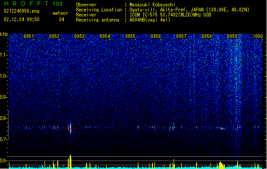Click the tallest yellow power bar near 0953

(x=70, y=161)
